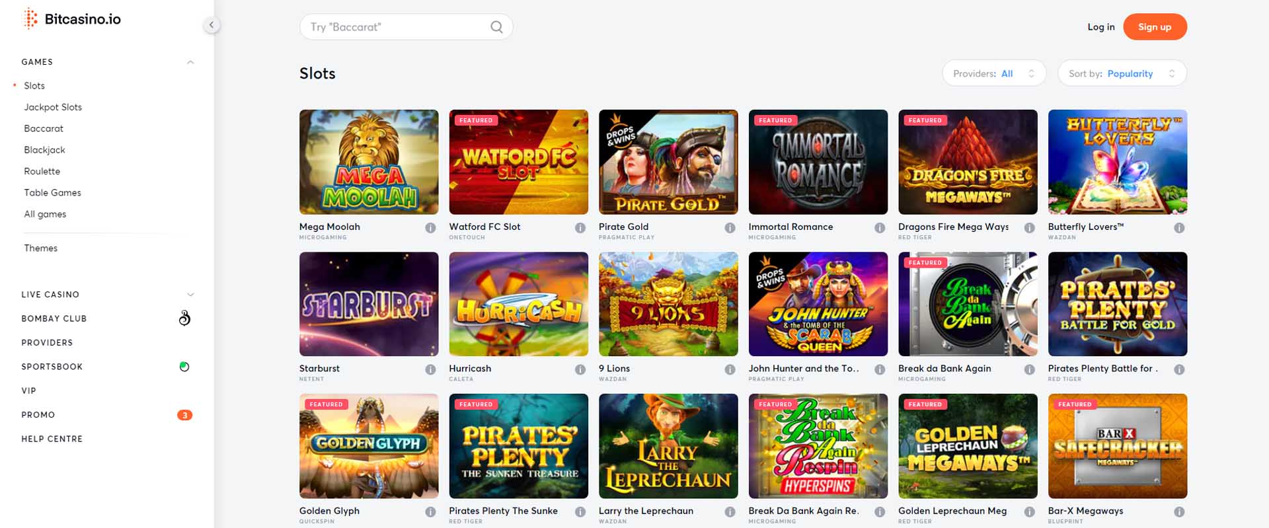This screenshot has height=528, width=1269.
Task: Open info for Break Da Bank Again Respin
Action: [x=880, y=512]
